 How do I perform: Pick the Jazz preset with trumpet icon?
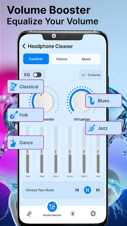(x=104, y=128)
